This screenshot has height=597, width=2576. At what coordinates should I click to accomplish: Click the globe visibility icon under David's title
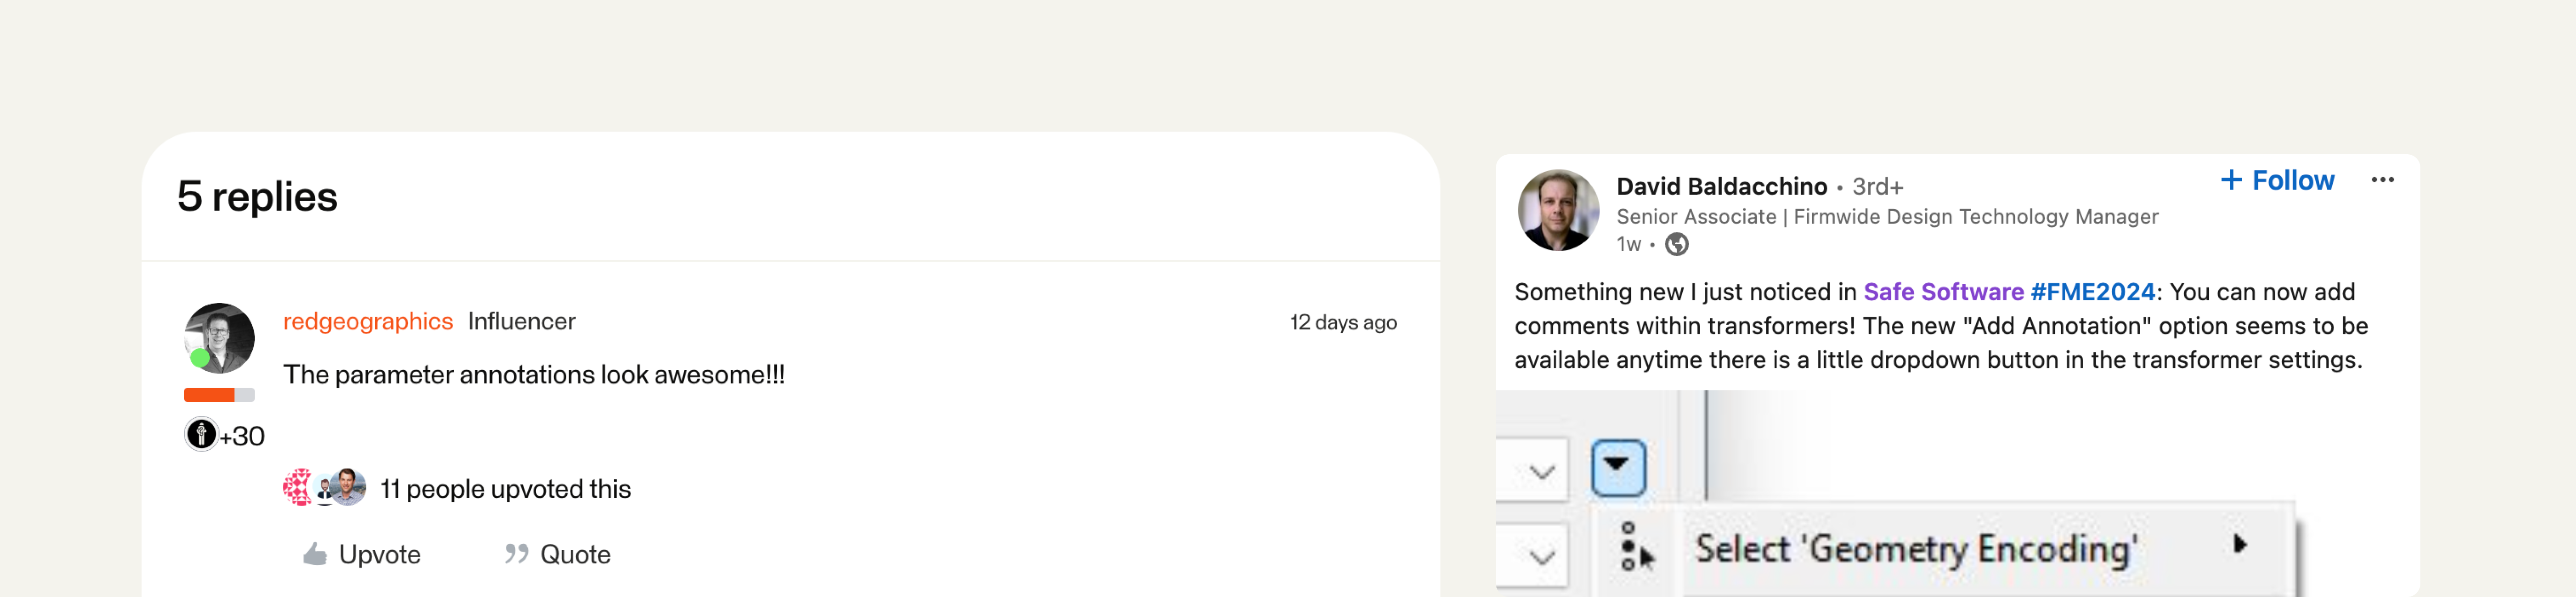coord(1677,245)
